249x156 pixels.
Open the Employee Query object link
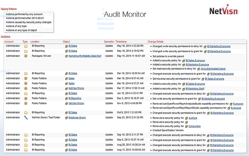tap(77, 118)
